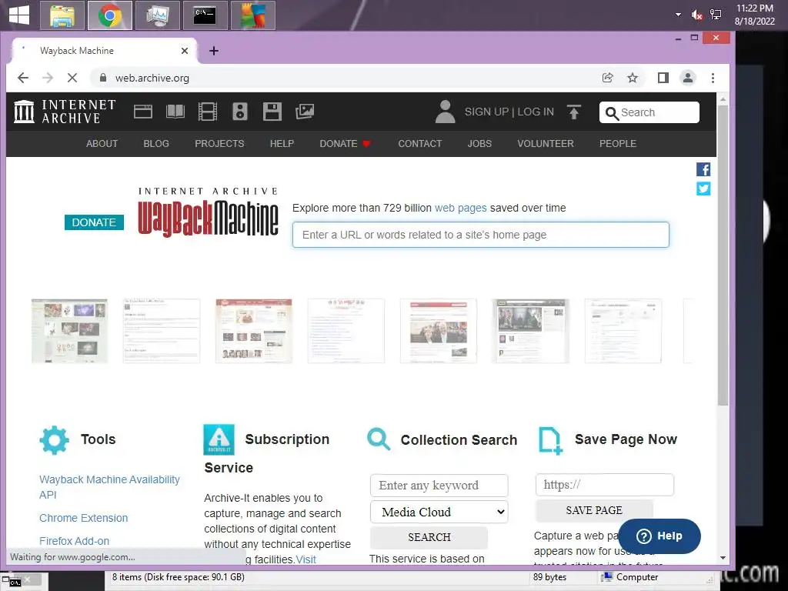Open Command Prompt from the taskbar
Screen dimensions: 788x591
tap(205, 15)
